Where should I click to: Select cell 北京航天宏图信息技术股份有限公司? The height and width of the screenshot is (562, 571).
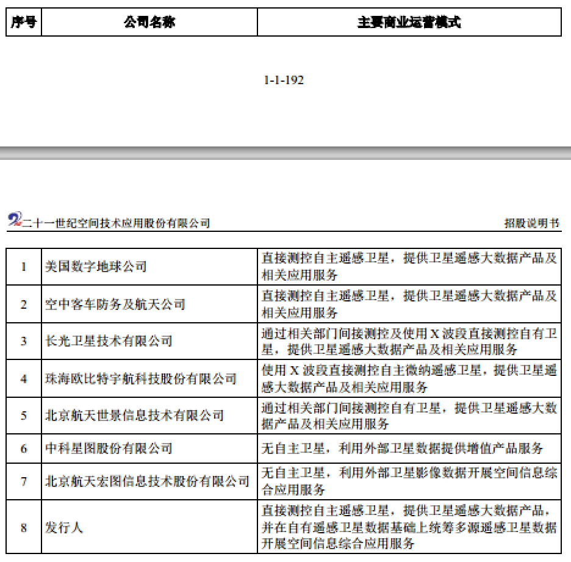point(149,481)
